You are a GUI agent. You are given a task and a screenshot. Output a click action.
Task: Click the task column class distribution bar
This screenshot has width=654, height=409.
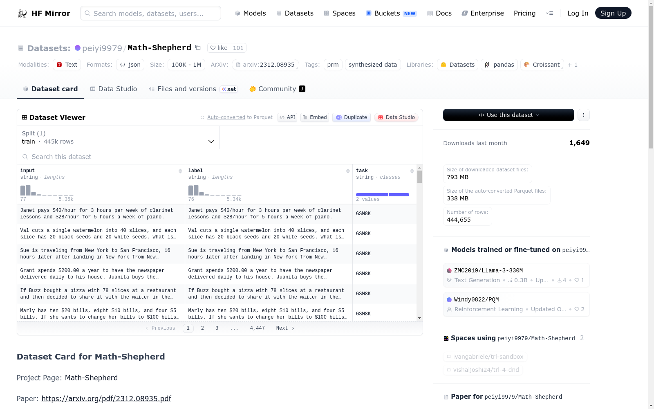(383, 195)
